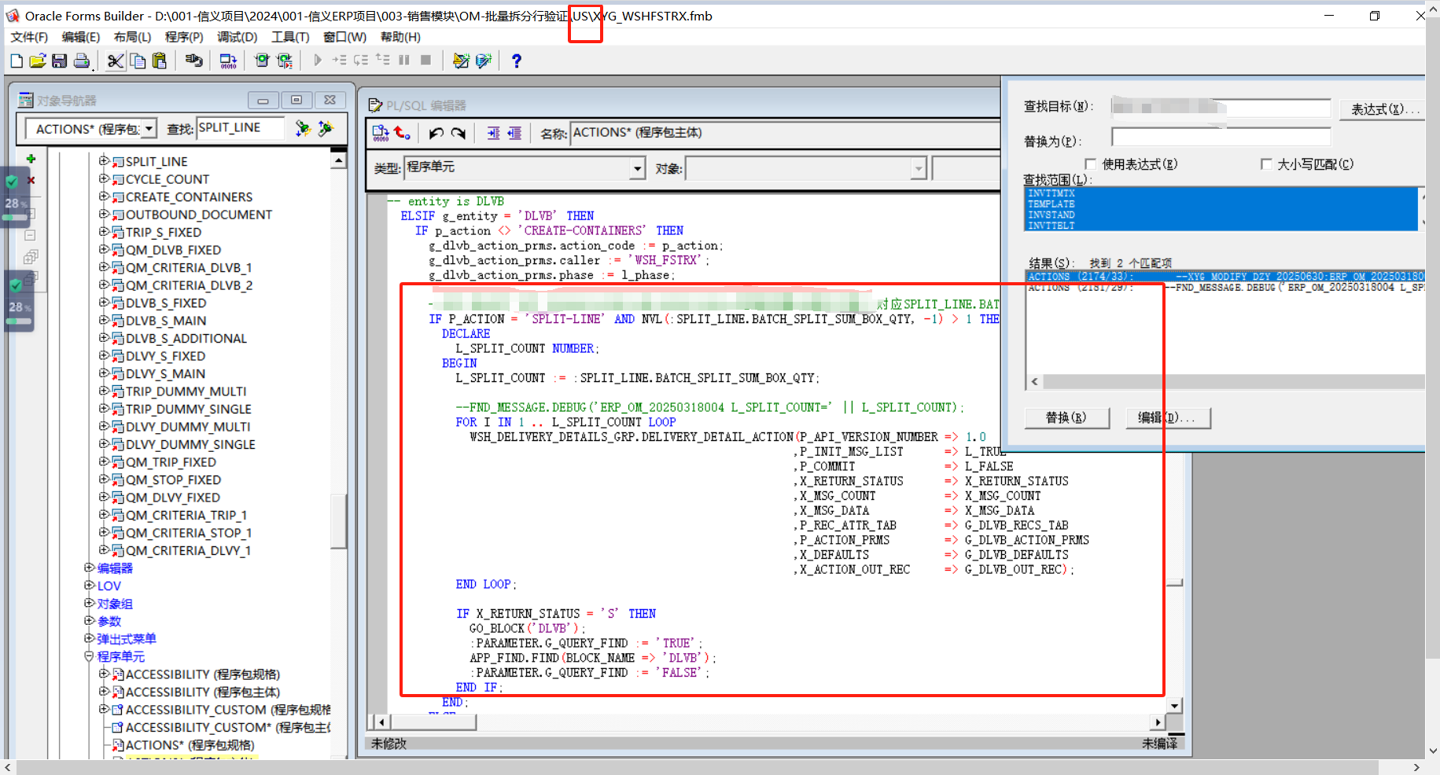
Task: Compile the module with the 01010 compile icon
Action: [228, 61]
